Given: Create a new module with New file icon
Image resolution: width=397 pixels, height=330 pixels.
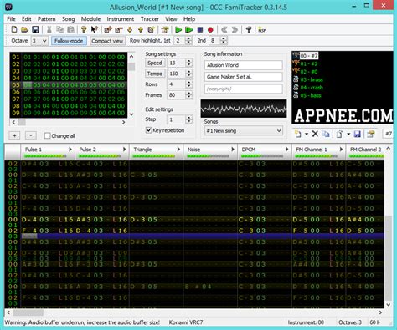Looking at the screenshot, I should pos(14,29).
